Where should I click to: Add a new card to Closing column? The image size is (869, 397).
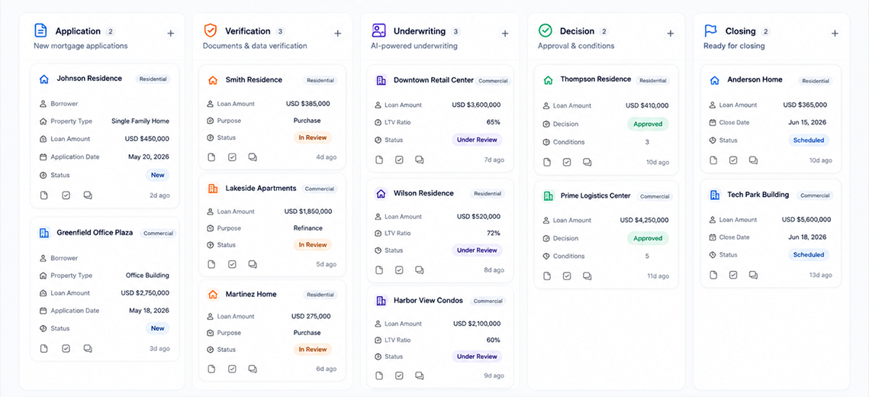click(835, 34)
